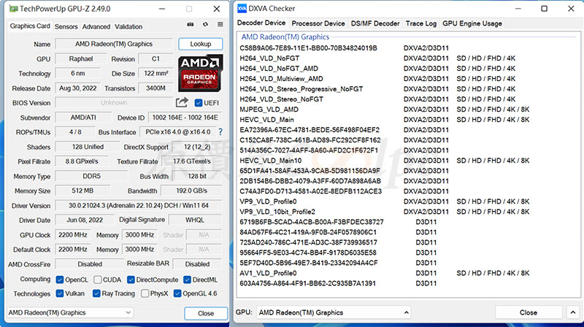Image resolution: width=584 pixels, height=327 pixels.
Task: Click the GPU-Z Close button
Action: [x=206, y=313]
